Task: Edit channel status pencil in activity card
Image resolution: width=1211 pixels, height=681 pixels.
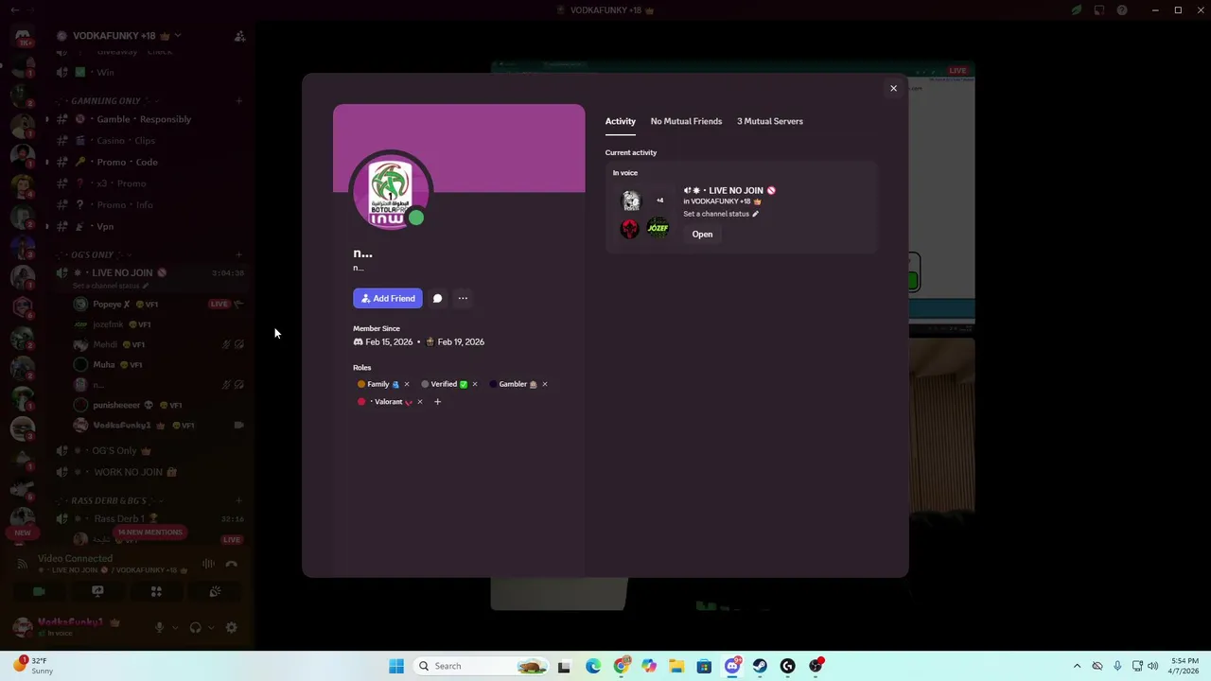Action: coord(755,214)
